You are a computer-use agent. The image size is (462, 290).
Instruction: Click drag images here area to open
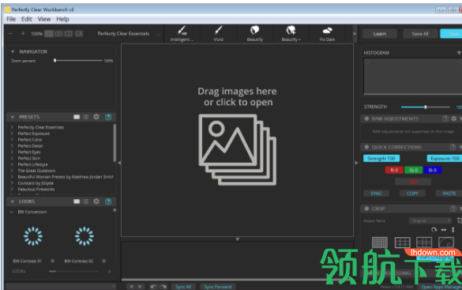pyautogui.click(x=237, y=141)
